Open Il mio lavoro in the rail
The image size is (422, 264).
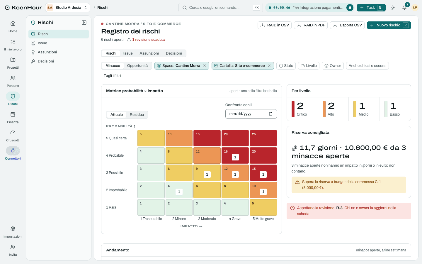[x=13, y=45]
